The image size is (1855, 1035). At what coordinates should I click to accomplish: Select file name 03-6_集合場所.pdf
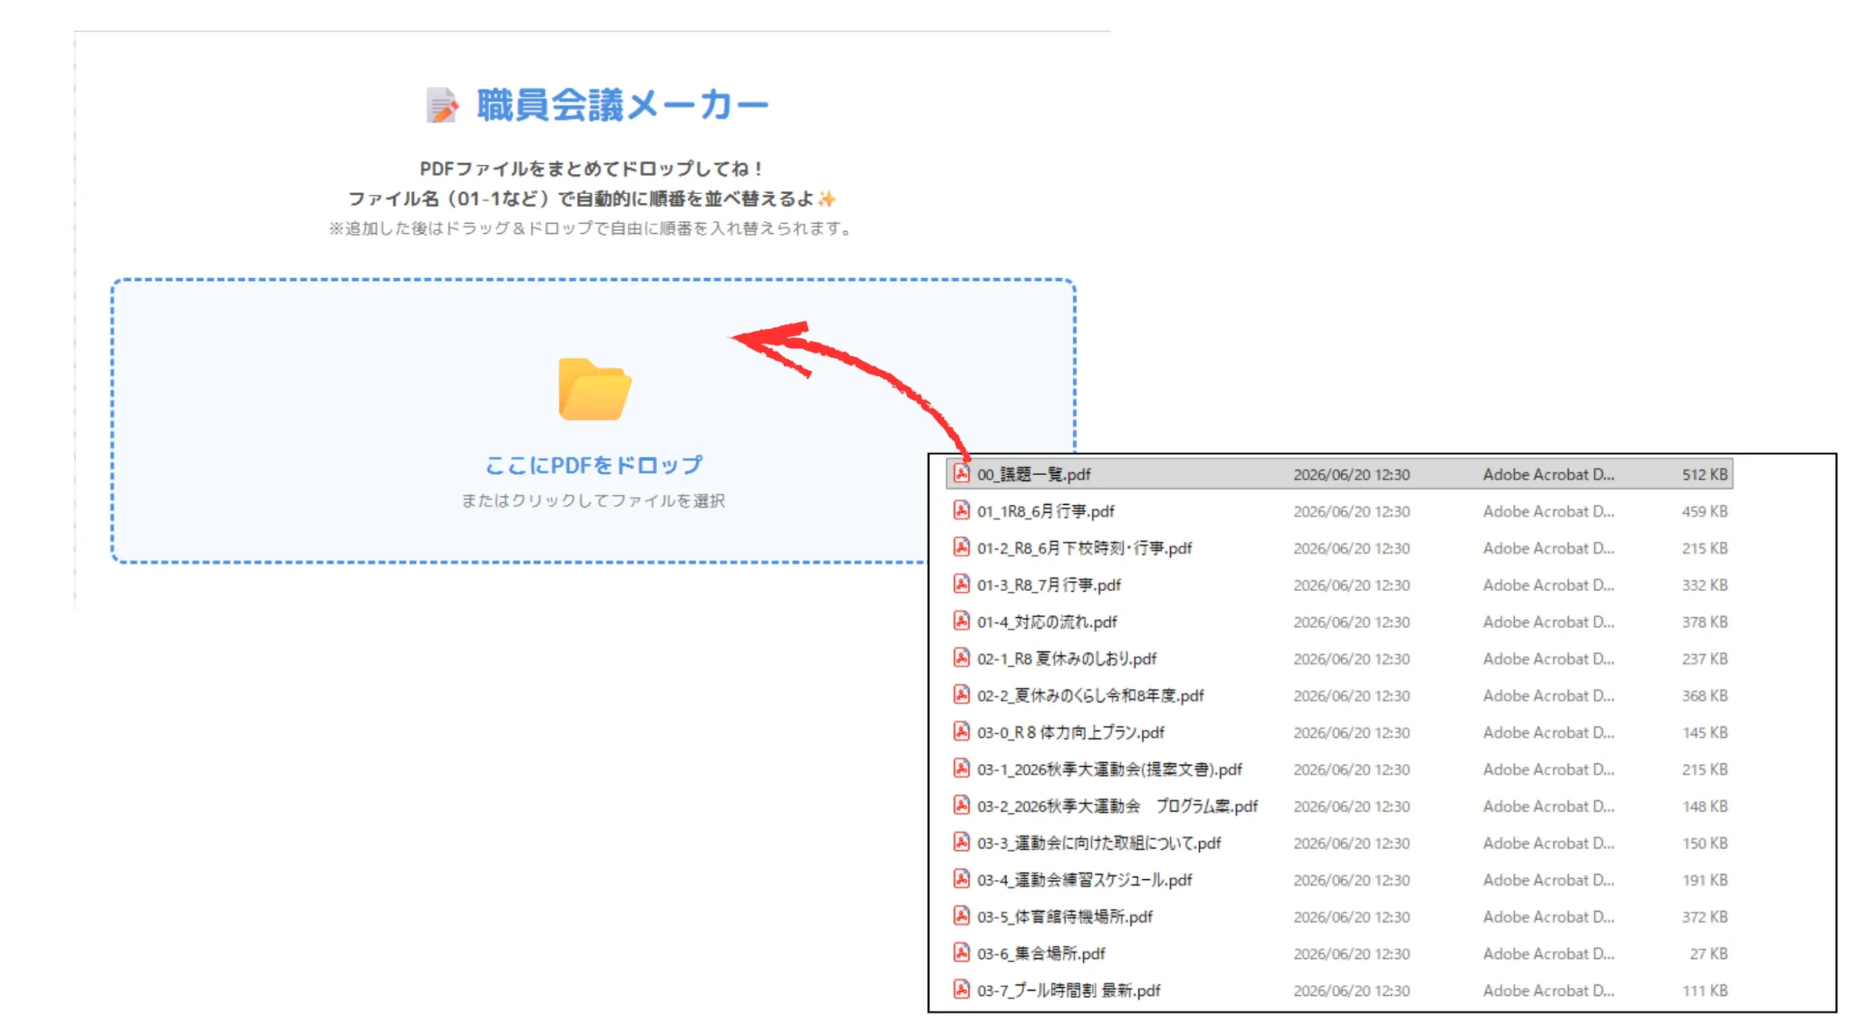(x=1041, y=955)
